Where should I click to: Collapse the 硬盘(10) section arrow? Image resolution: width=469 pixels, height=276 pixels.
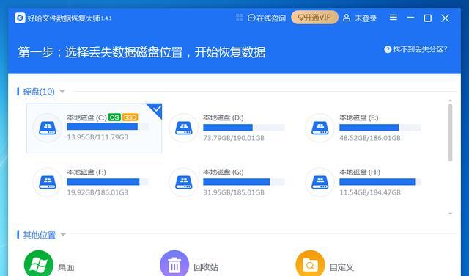62,92
